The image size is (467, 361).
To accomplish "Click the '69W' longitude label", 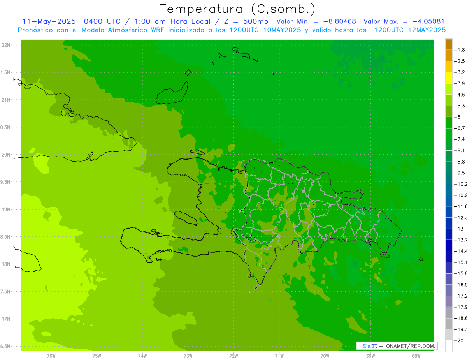I will pos(370,356).
